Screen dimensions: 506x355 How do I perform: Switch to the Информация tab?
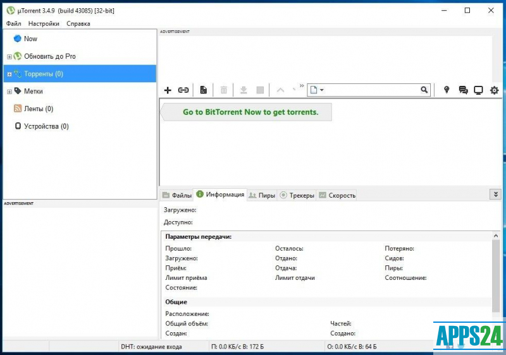(220, 195)
